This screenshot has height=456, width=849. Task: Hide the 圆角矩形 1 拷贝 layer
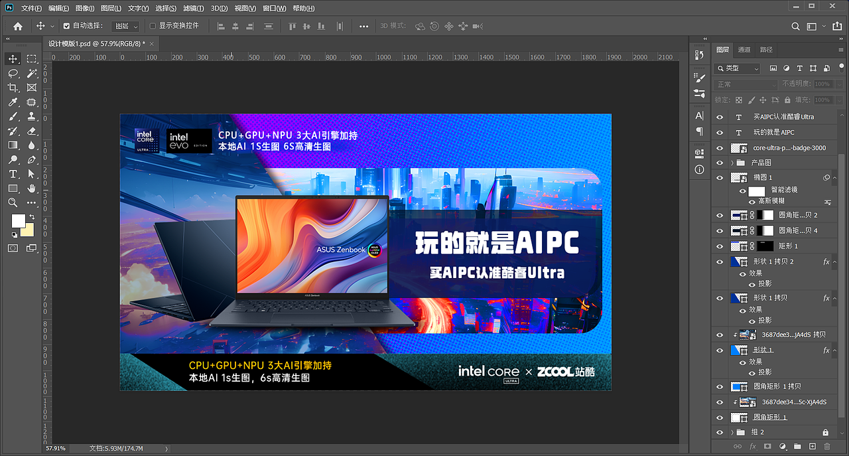click(720, 386)
